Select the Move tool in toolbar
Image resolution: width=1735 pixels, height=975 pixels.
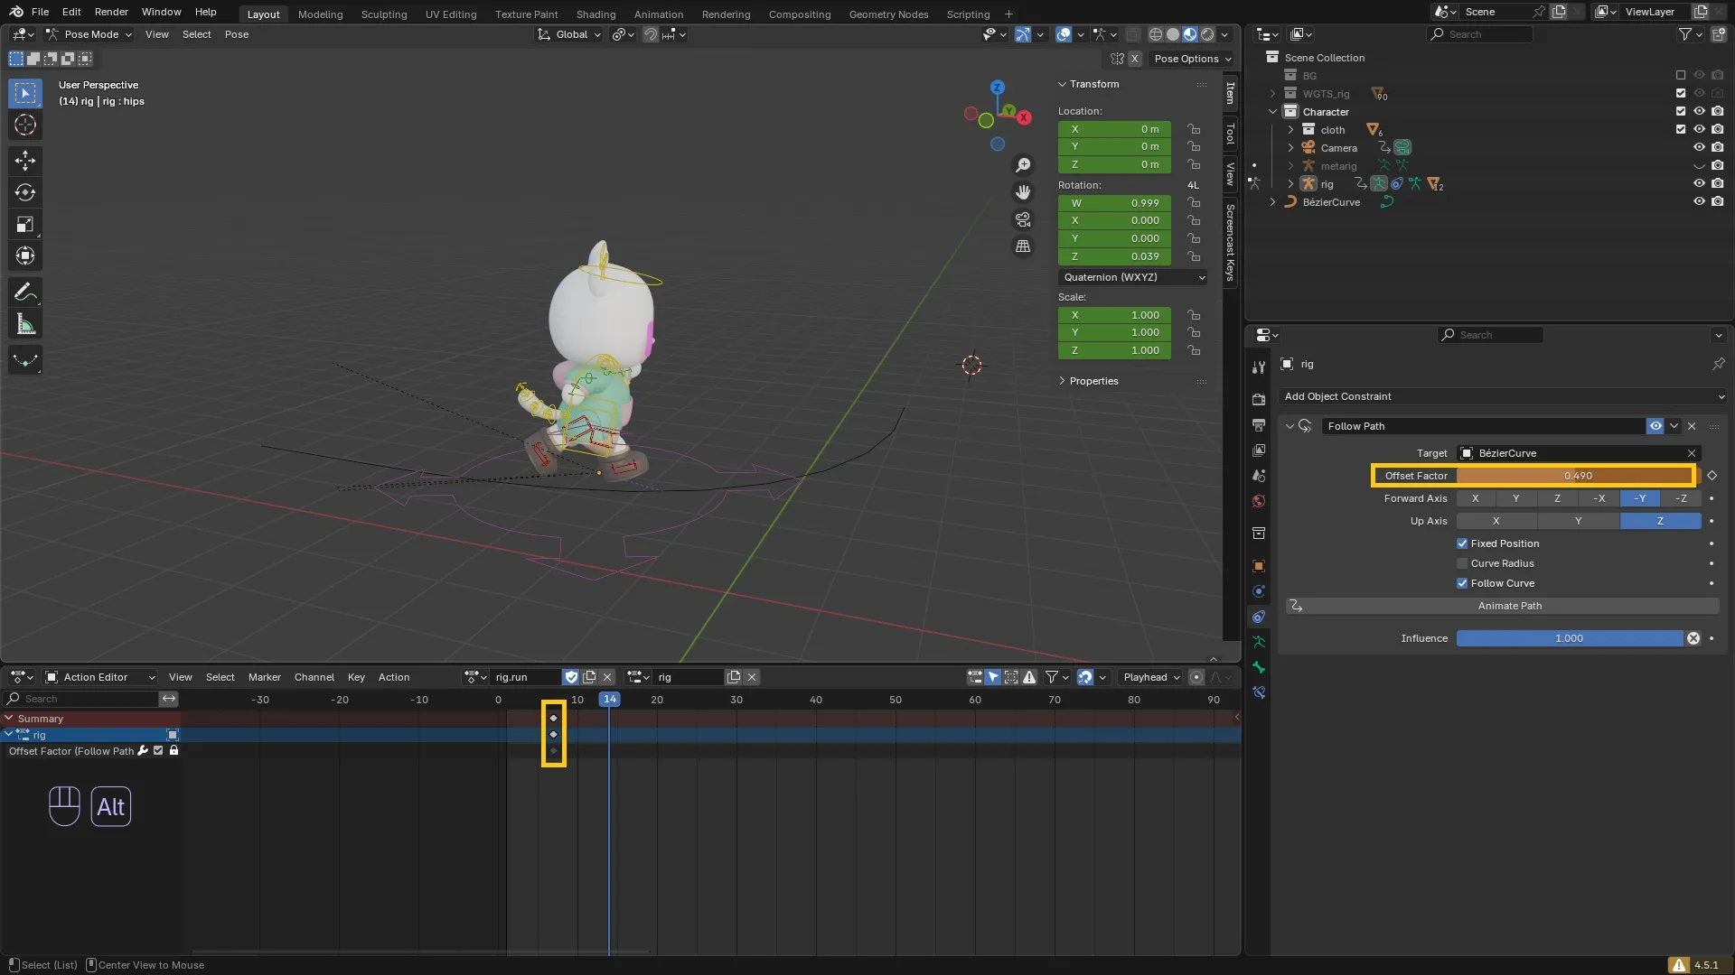(x=25, y=161)
